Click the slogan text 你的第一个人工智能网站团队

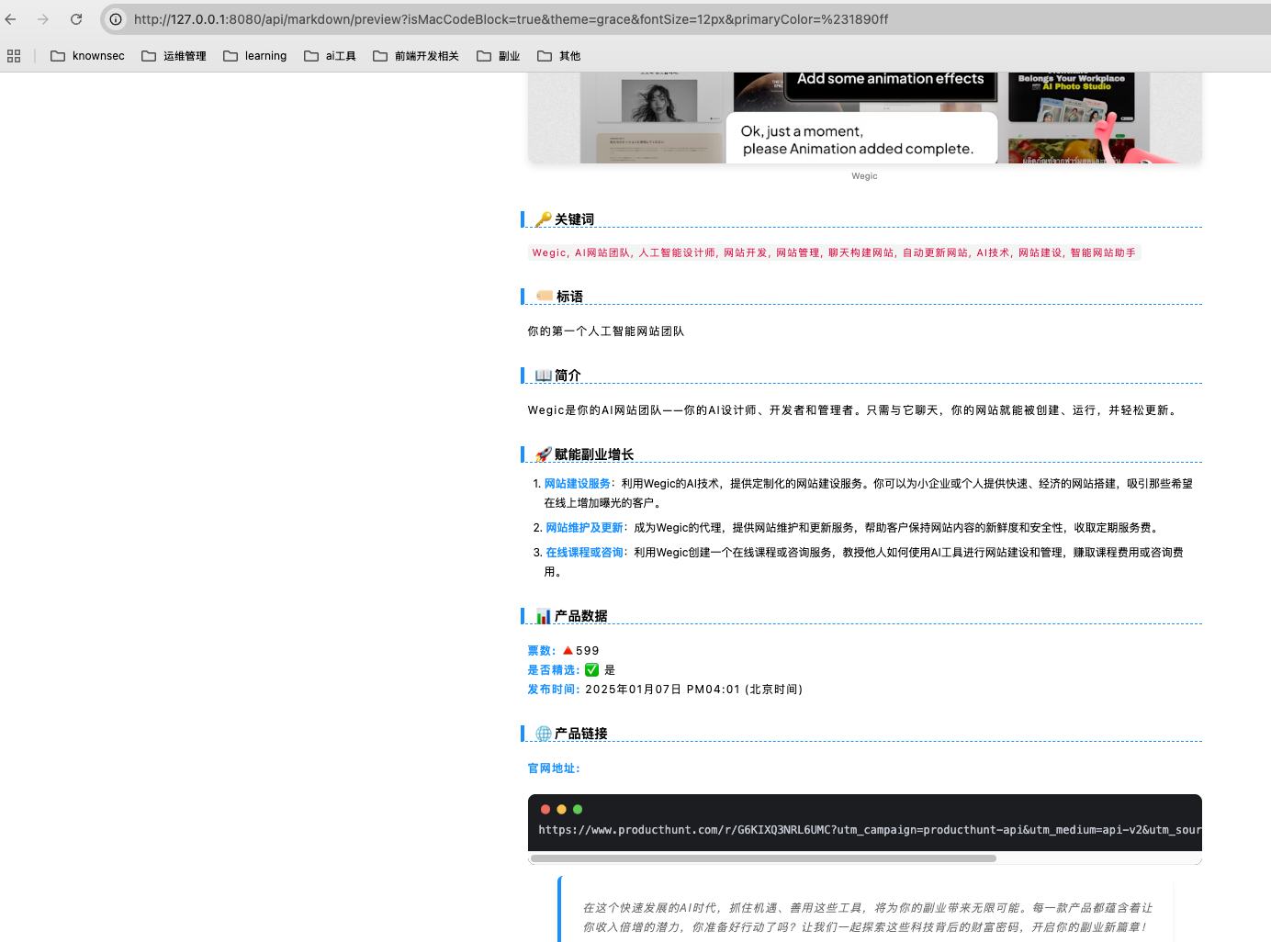[606, 331]
